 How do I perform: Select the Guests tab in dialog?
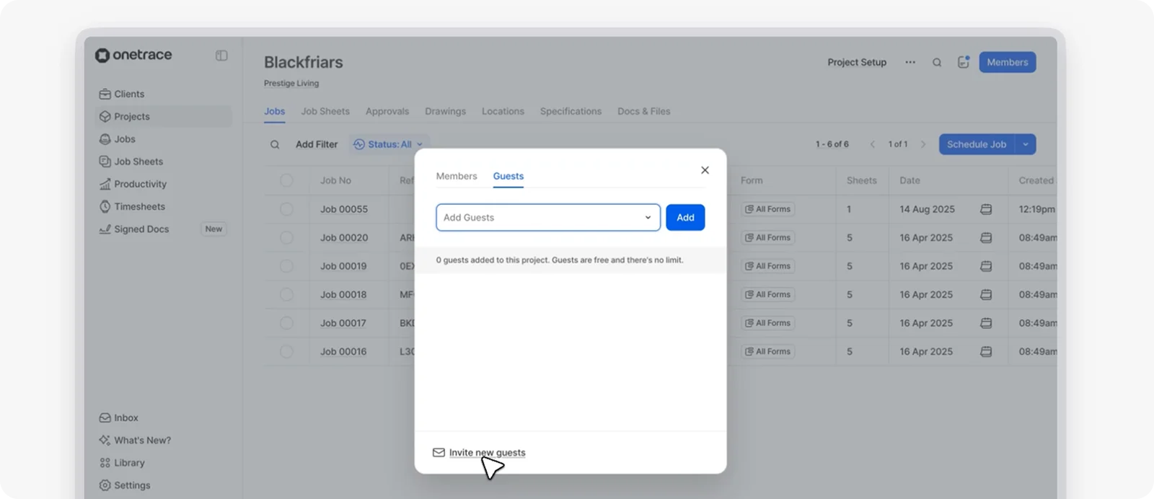coord(508,176)
